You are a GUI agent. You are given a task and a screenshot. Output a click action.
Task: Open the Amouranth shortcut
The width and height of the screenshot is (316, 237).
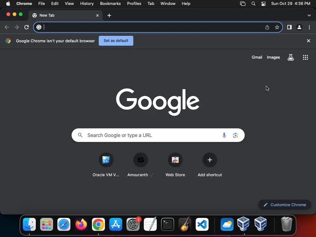pos(140,165)
